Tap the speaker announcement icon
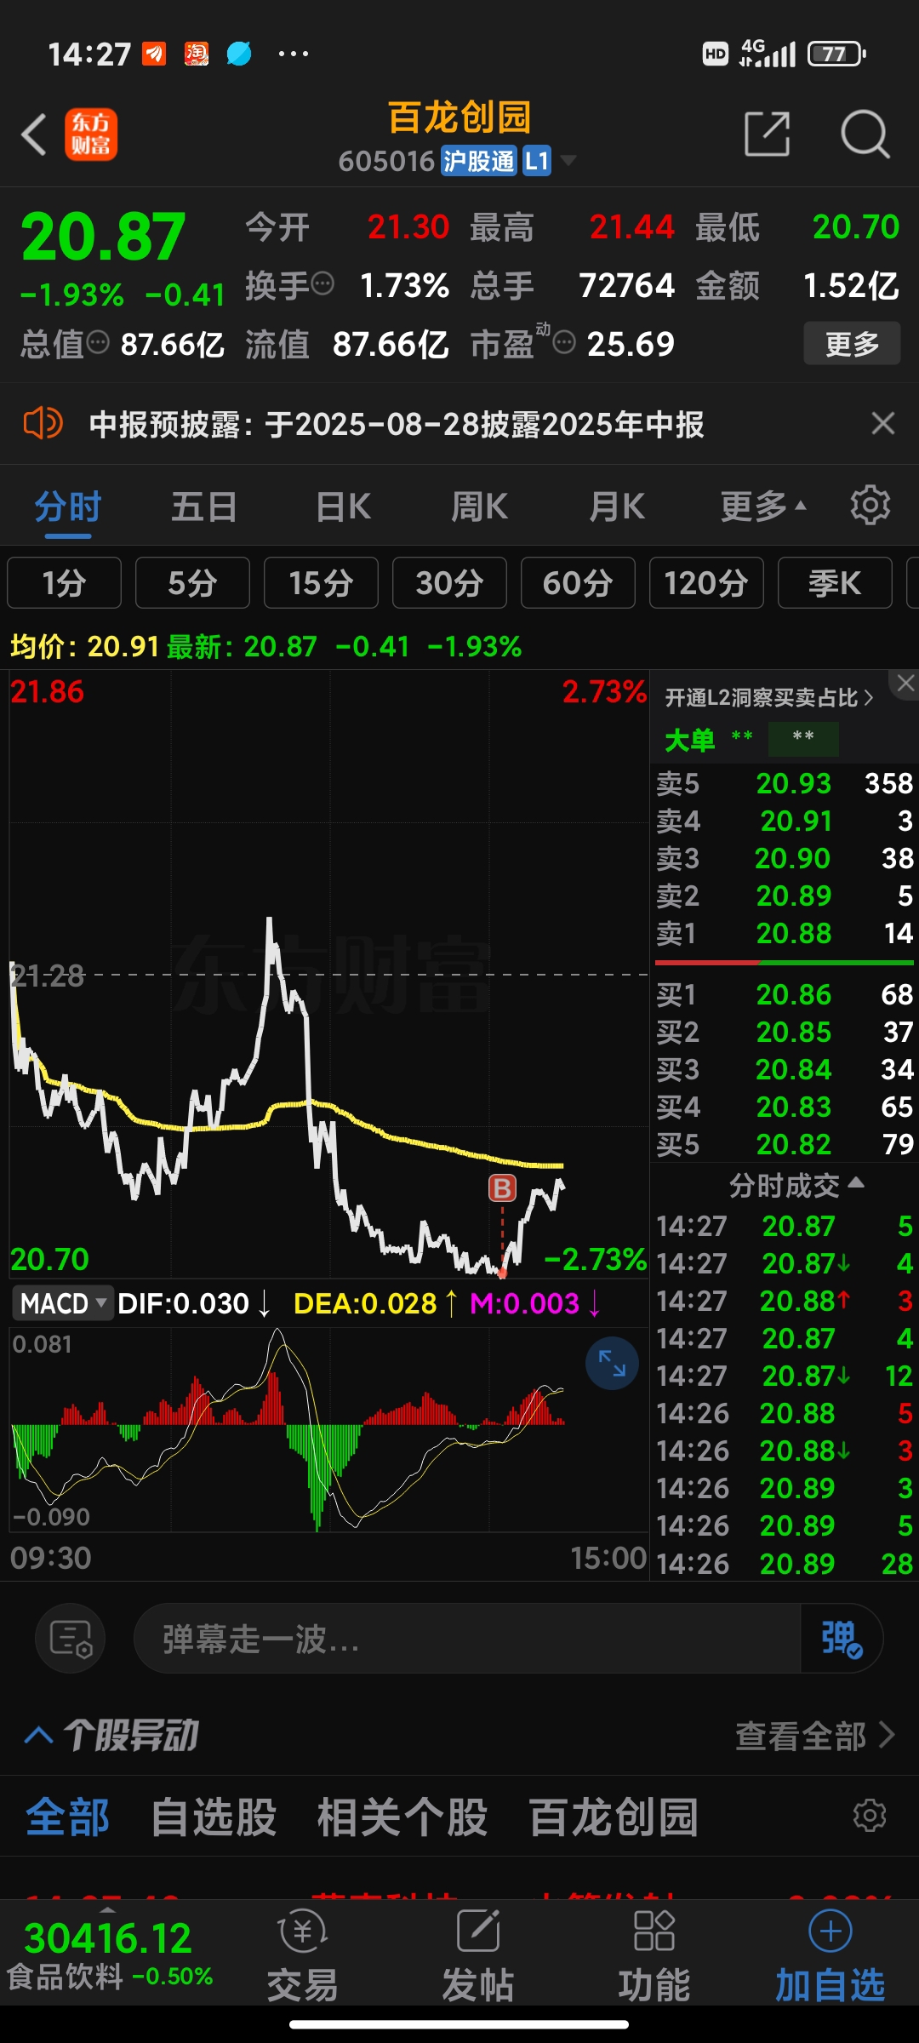Viewport: 919px width, 2043px height. tap(43, 423)
